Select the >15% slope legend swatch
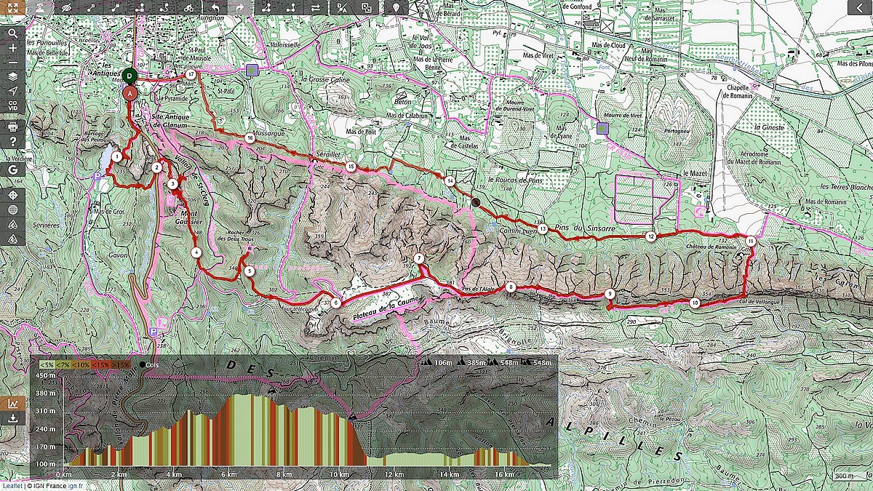This screenshot has width=873, height=491. pyautogui.click(x=119, y=364)
